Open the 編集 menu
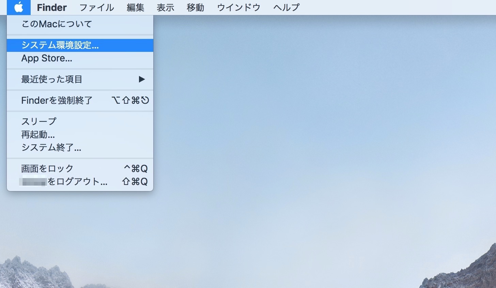This screenshot has height=288, width=496. point(136,7)
